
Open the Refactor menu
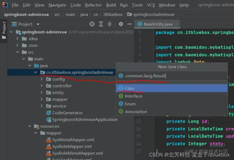pyautogui.click(x=93, y=5)
